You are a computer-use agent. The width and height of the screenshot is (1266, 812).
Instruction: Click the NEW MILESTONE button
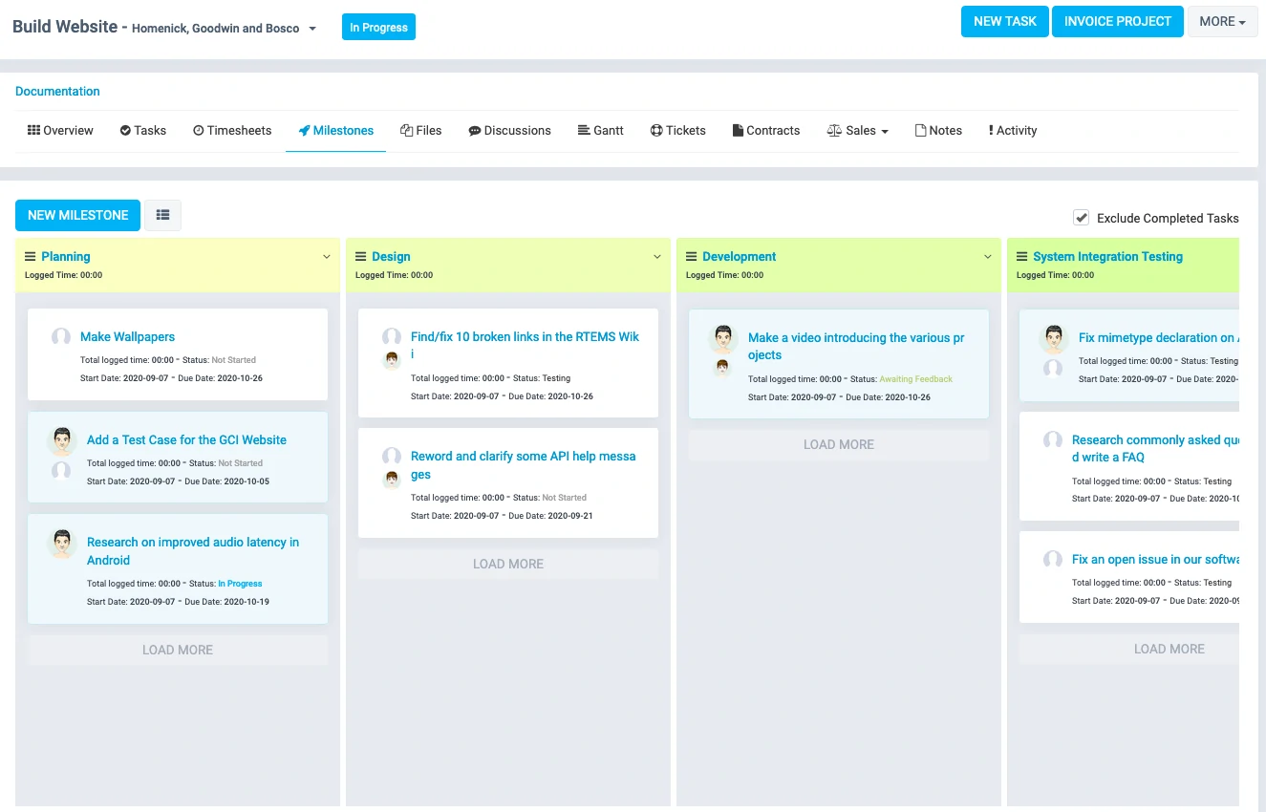[x=78, y=215]
